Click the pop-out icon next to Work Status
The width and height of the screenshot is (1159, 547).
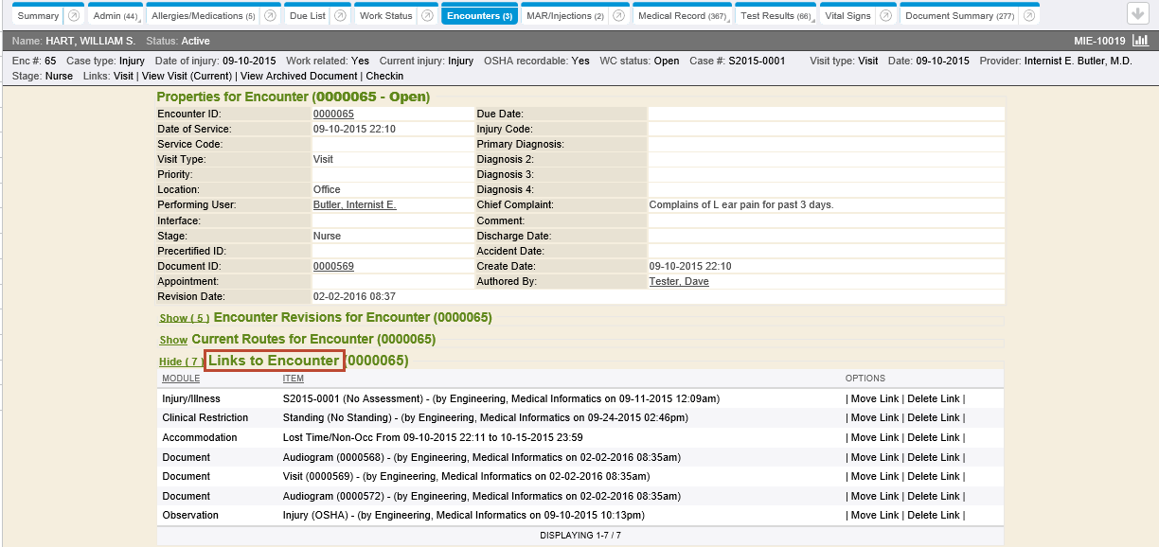427,16
